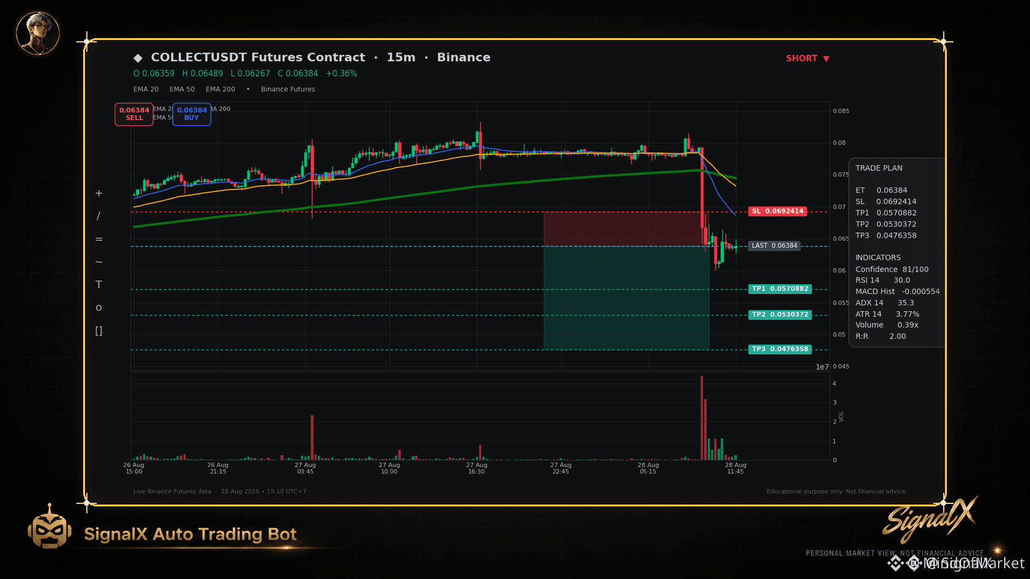1030x579 pixels.
Task: Select the circle drawing tool
Action: 99,308
